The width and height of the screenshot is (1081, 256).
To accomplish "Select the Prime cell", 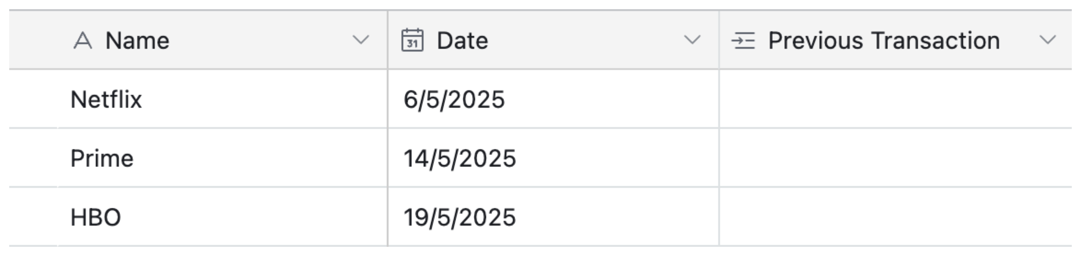I will [x=103, y=157].
